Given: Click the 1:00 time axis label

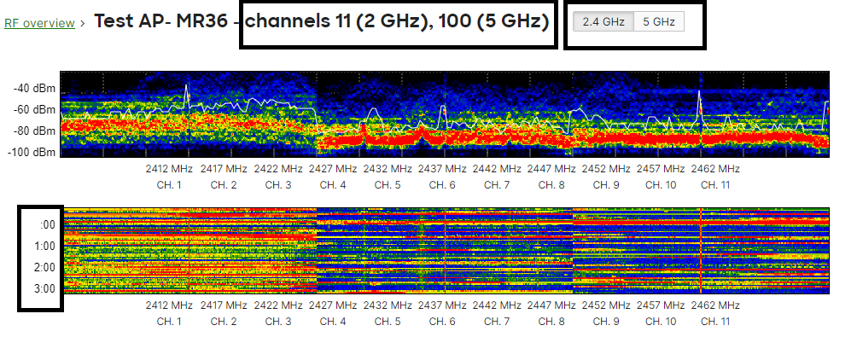Looking at the screenshot, I should [45, 247].
